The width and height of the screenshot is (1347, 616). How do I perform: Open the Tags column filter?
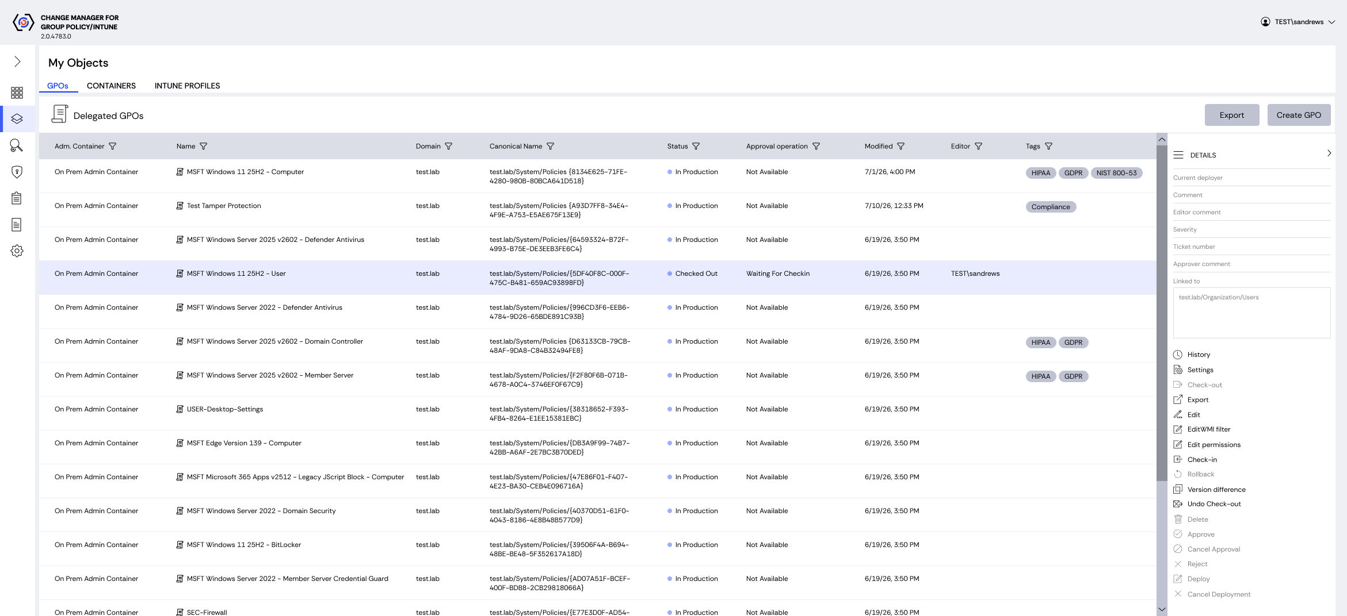click(1048, 147)
